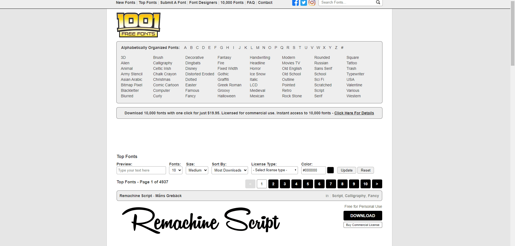Open the Disney fonts category
The height and width of the screenshot is (246, 515).
coord(191,68)
